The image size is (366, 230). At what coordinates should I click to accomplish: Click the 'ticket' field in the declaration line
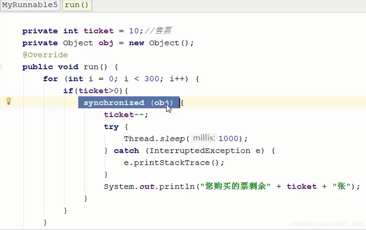[x=99, y=31]
